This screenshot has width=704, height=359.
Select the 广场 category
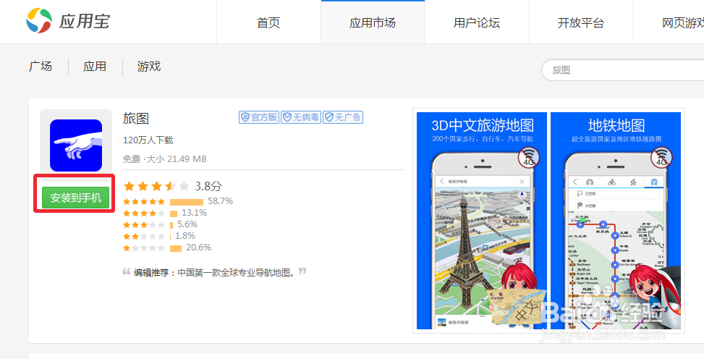(41, 67)
